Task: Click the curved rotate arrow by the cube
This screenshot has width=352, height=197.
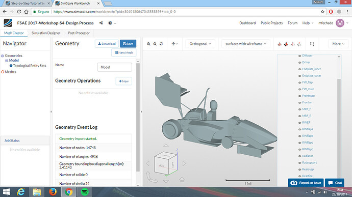Action: point(152,178)
